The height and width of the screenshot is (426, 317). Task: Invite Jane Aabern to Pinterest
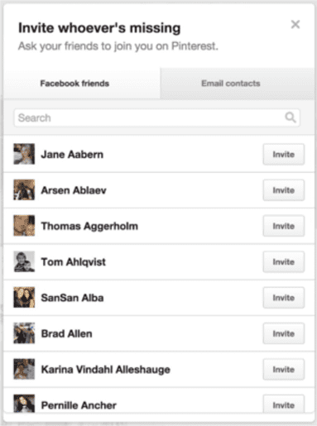(284, 155)
